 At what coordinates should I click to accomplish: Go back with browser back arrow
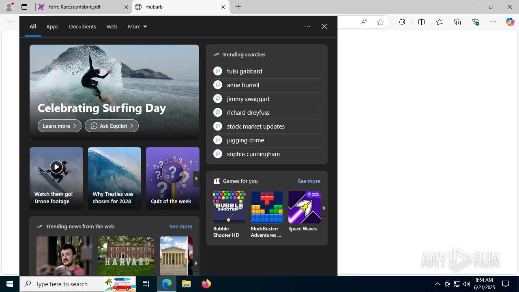11,22
